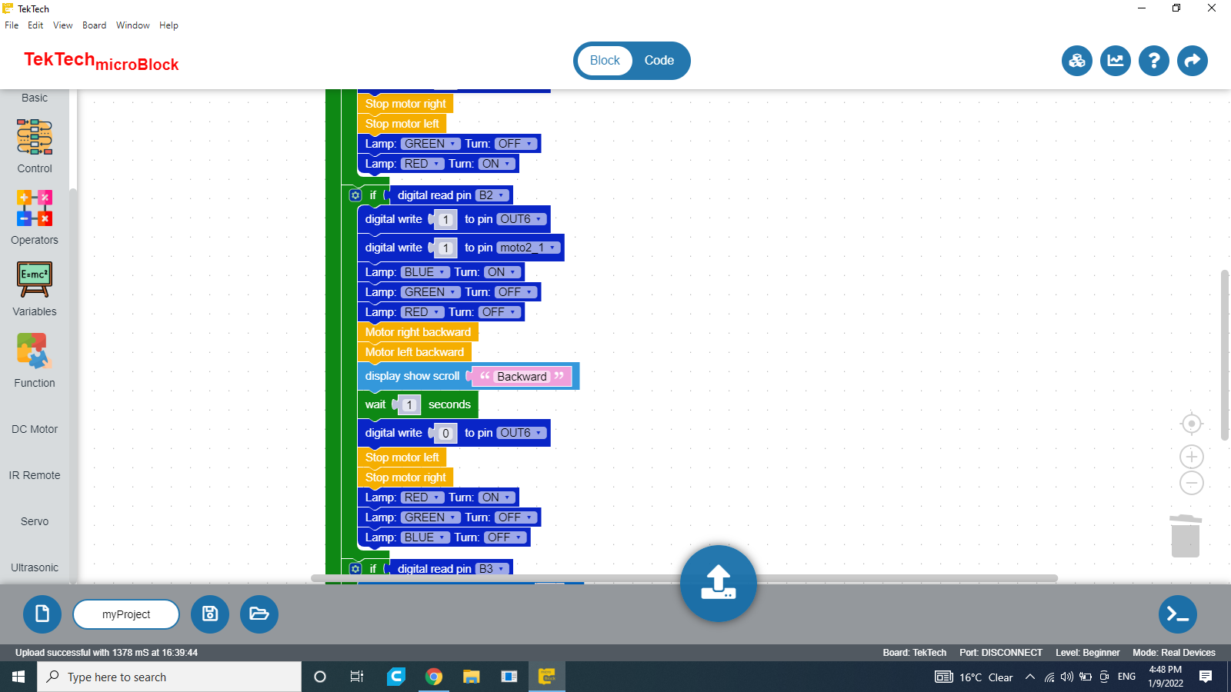Click the workspace vertical scrollbar
The image size is (1231, 692).
point(1225,355)
